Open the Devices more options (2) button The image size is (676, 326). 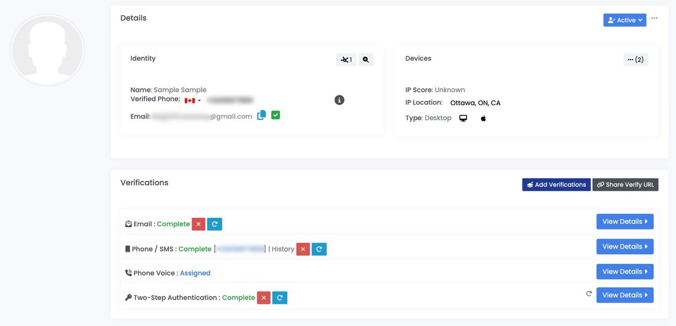[x=635, y=60]
